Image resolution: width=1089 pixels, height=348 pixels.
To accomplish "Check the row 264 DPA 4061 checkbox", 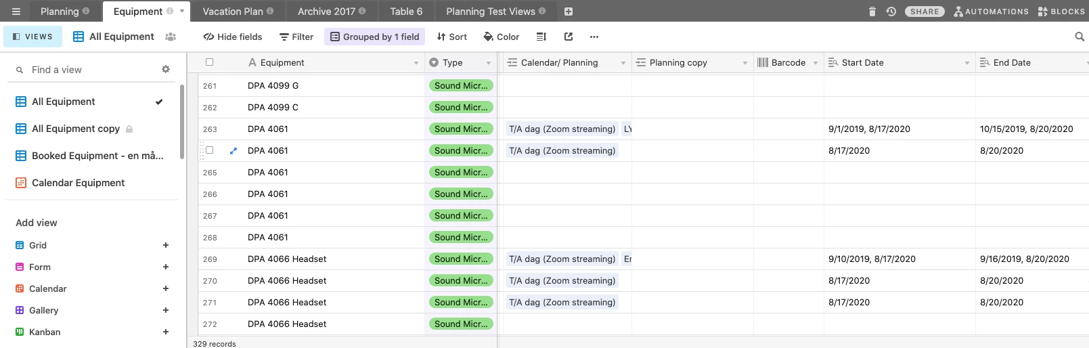I will click(209, 150).
